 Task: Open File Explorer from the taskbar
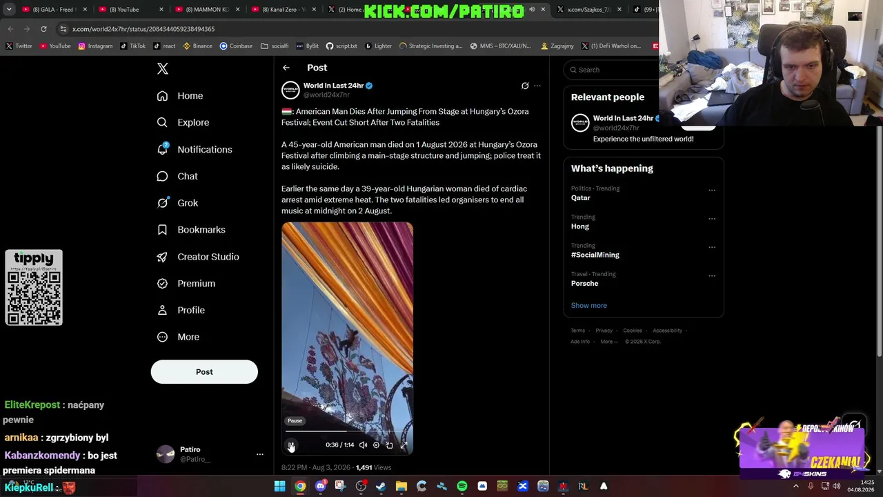pyautogui.click(x=401, y=487)
